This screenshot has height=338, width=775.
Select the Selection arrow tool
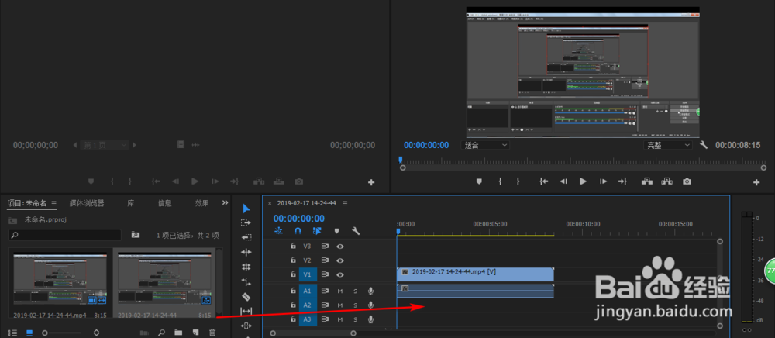[246, 208]
